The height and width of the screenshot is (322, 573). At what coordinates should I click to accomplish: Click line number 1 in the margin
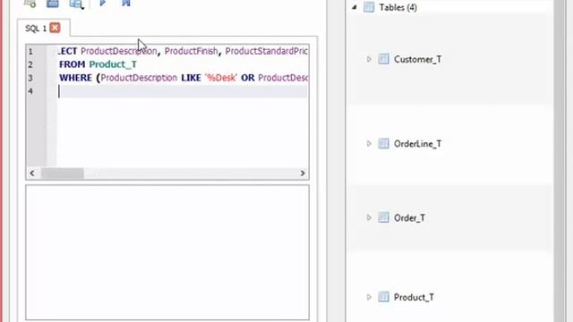click(x=30, y=52)
